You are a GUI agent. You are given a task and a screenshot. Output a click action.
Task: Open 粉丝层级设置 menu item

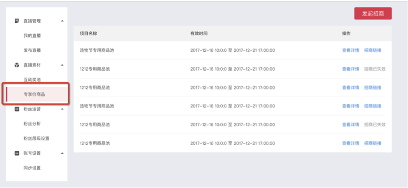click(36, 139)
